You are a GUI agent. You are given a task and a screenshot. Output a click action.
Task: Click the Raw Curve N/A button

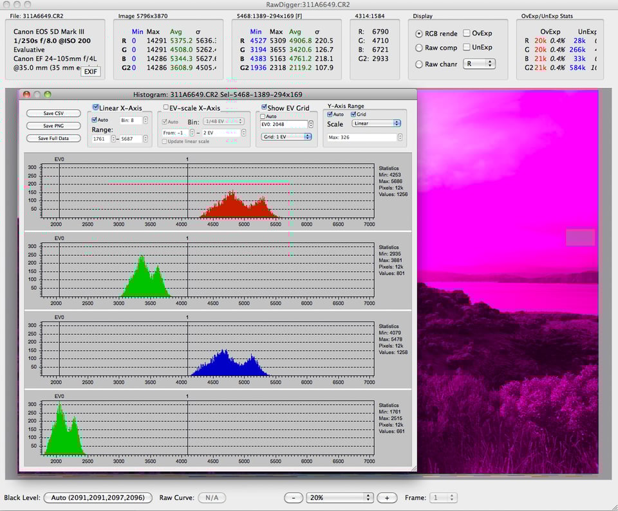pos(212,498)
